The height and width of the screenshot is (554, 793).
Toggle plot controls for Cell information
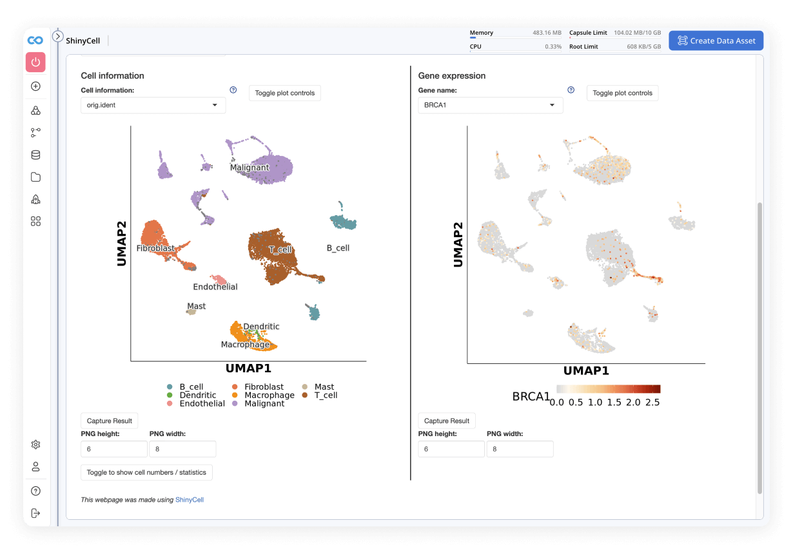(284, 93)
